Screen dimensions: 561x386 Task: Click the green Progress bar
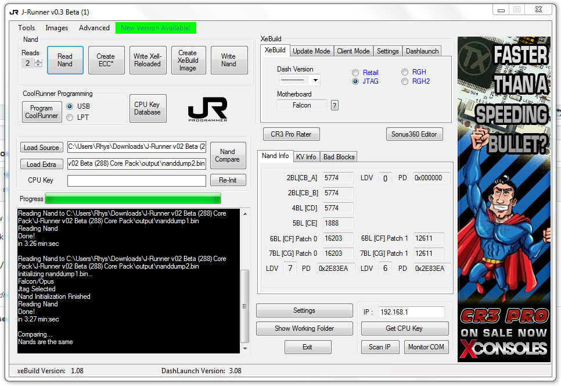coord(133,198)
